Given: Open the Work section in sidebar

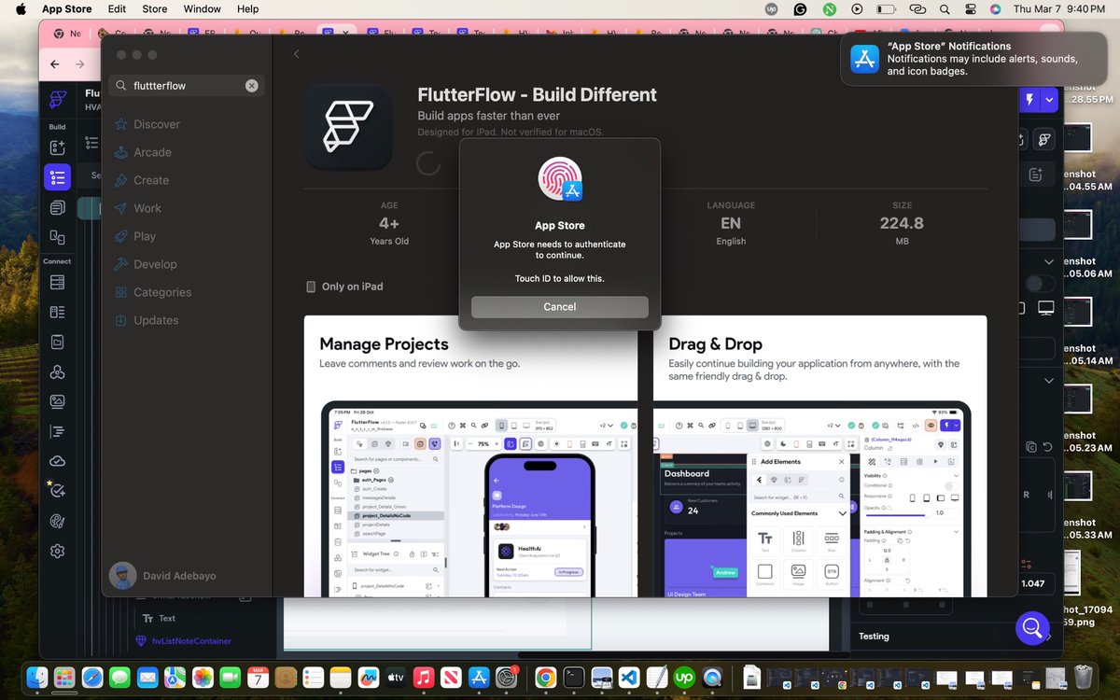Looking at the screenshot, I should pyautogui.click(x=137, y=208).
